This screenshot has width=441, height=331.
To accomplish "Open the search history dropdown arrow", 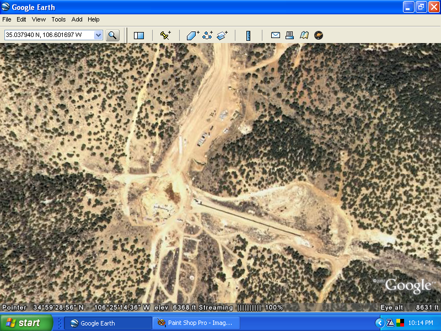I will click(x=98, y=35).
